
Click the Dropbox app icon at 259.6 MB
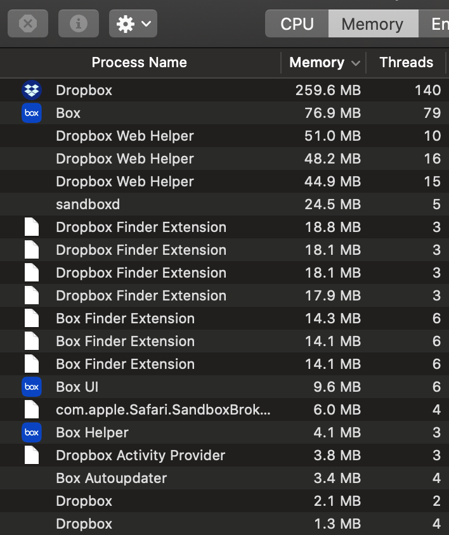click(x=32, y=90)
